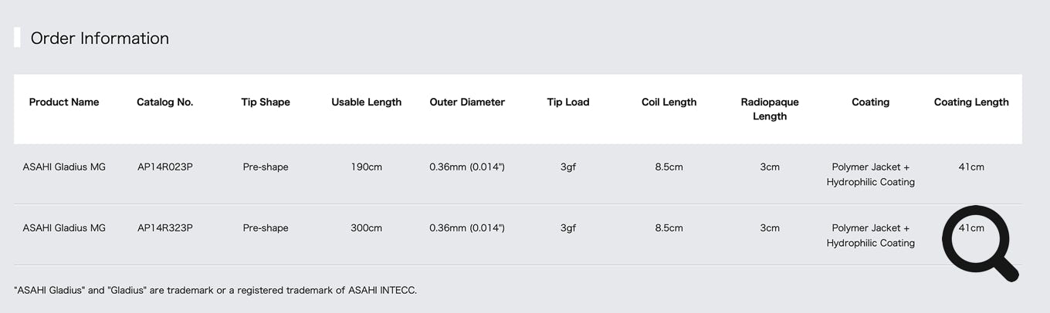Click the Tip Load column header
Image resolution: width=1050 pixels, height=313 pixels.
[x=568, y=102]
